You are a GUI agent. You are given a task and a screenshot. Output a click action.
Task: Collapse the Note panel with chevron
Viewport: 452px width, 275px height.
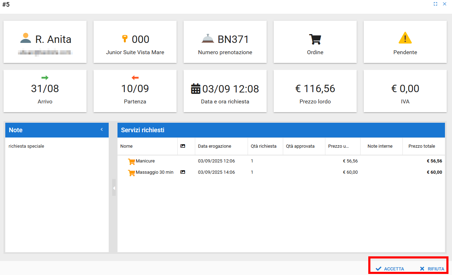(x=102, y=129)
